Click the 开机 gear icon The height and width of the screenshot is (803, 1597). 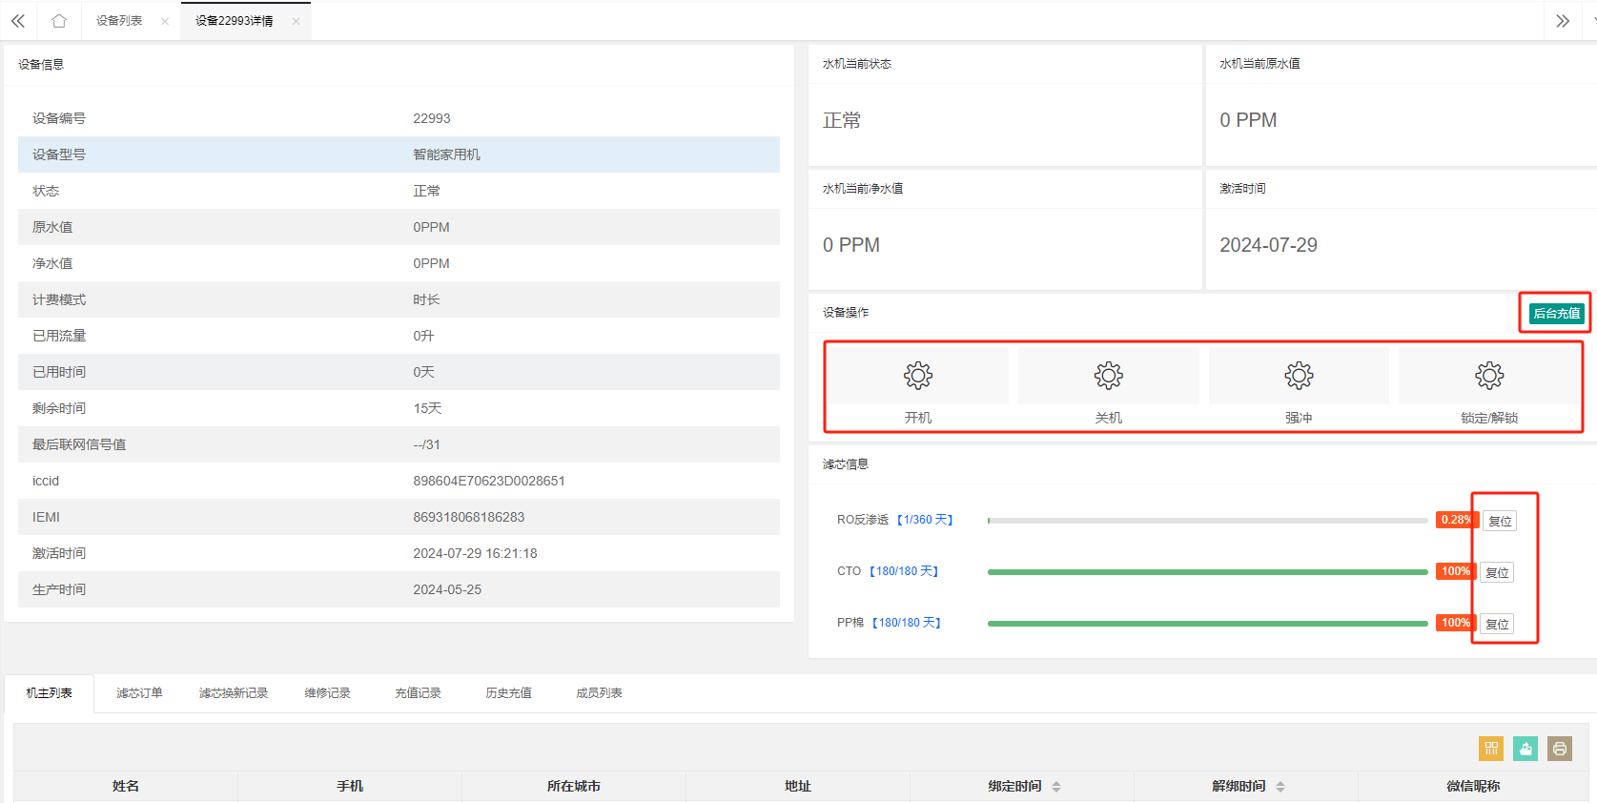[x=918, y=375]
